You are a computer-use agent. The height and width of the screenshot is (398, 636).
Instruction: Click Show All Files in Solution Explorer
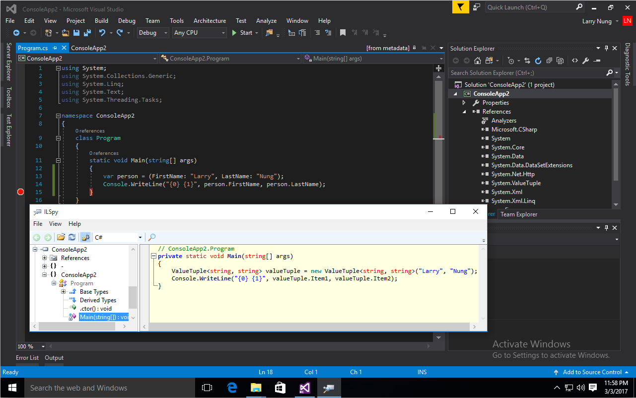pos(560,61)
